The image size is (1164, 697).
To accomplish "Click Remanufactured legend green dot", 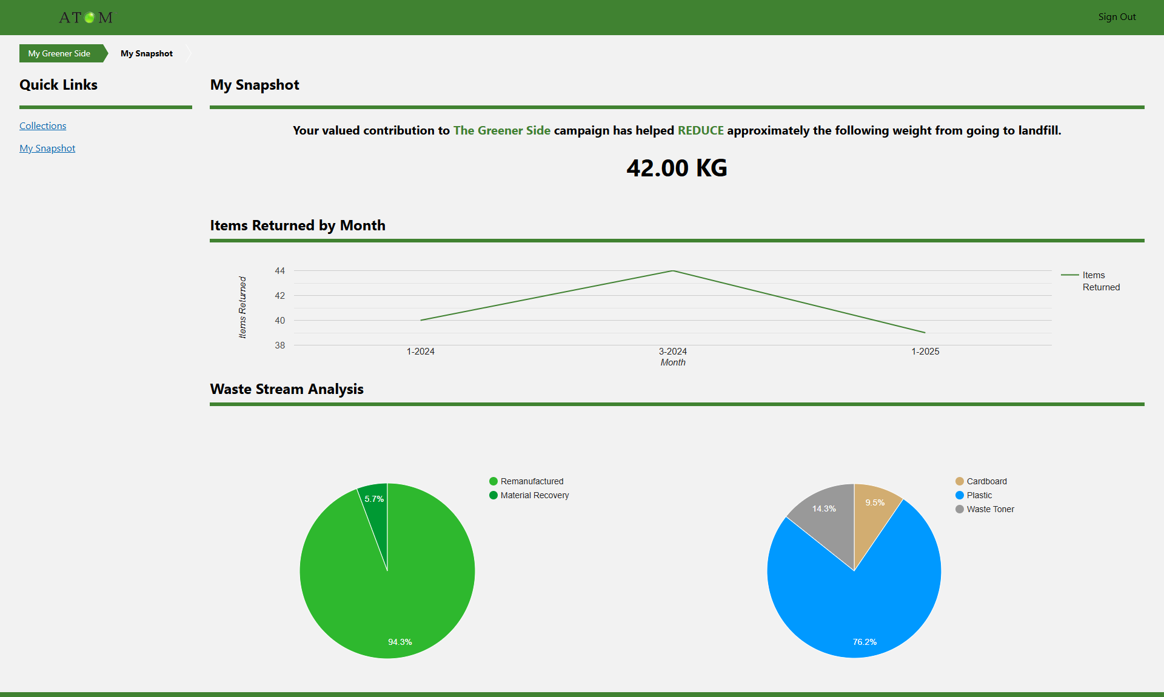I will click(493, 481).
